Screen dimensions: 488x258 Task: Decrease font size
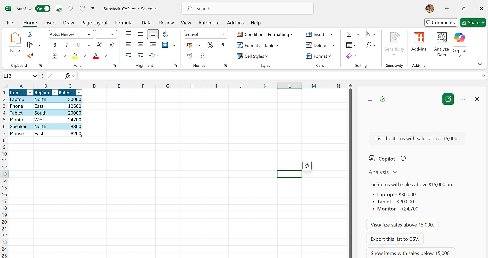[112, 45]
